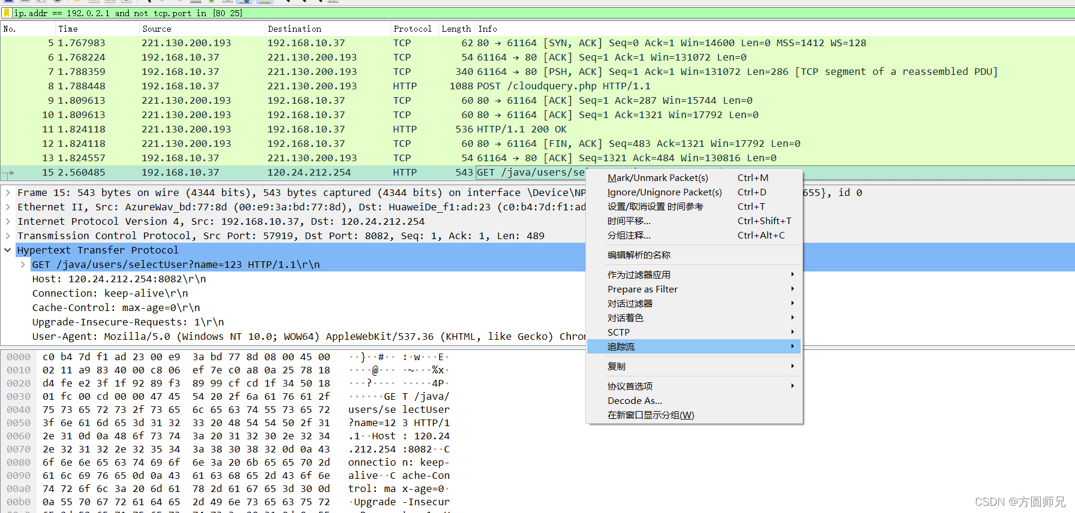Open the 协议首选项 submenu
The height and width of the screenshot is (513, 1075).
[x=694, y=387]
